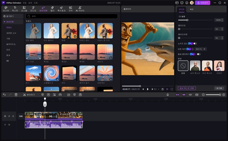Viewport: 228px width, 141px height.
Task: Click the download arrow on 해체 transition thumbnail
Action: 75,37
